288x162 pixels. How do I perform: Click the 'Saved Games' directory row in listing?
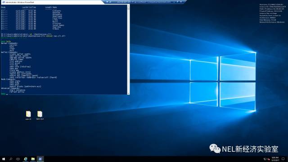click(x=32, y=25)
